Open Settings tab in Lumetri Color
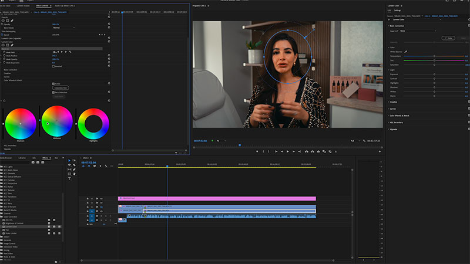The height and width of the screenshot is (264, 470). tap(398, 11)
